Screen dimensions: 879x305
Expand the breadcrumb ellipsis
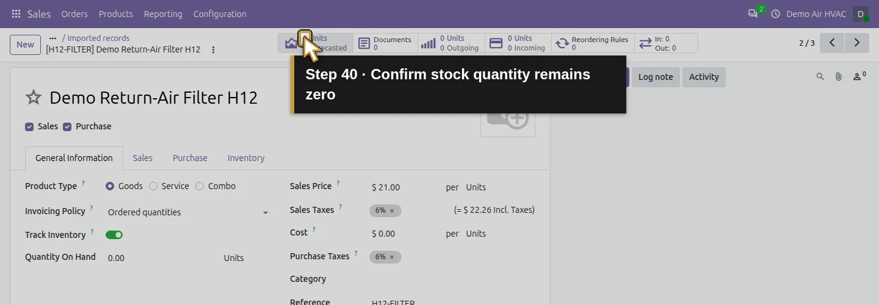(52, 38)
